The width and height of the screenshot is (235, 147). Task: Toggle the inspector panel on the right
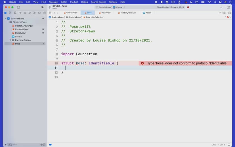pyautogui.click(x=228, y=7)
